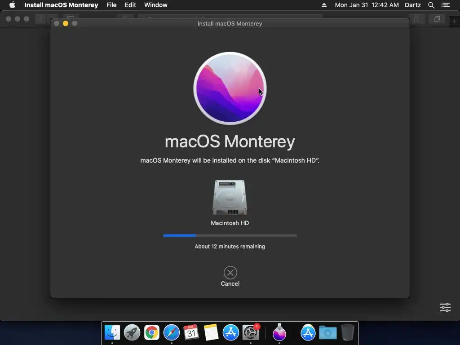The image size is (460, 345).
Task: Click the "macOS Monterey" heading text
Action: [230, 142]
